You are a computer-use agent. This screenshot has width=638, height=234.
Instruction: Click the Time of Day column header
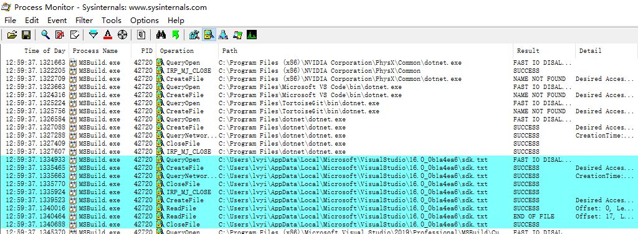[x=35, y=51]
